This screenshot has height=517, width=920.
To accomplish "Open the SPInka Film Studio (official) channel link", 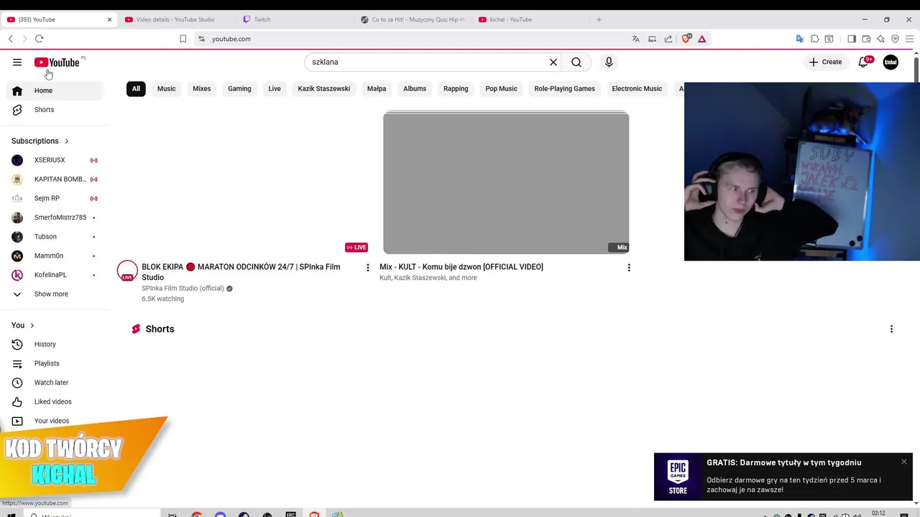I will (183, 289).
